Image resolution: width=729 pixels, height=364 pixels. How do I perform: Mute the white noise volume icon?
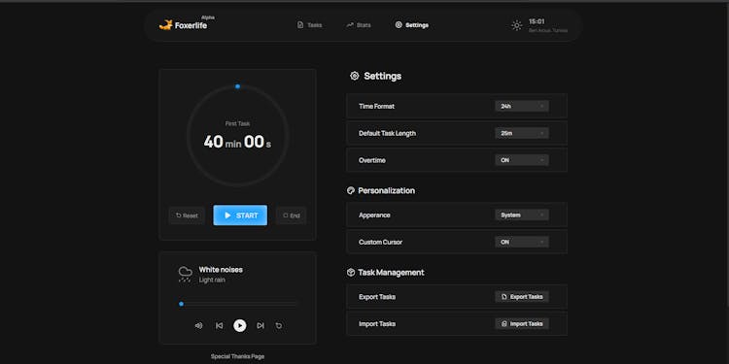point(198,326)
